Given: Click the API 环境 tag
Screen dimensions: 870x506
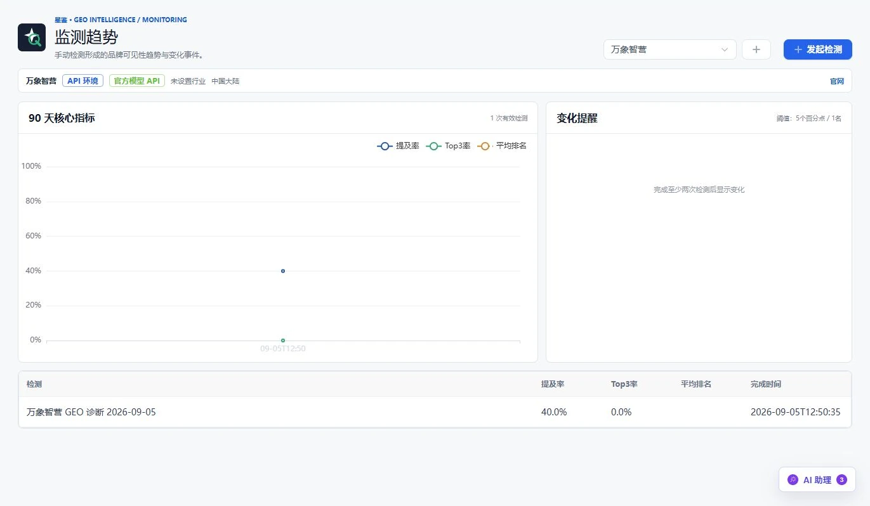Looking at the screenshot, I should point(82,81).
